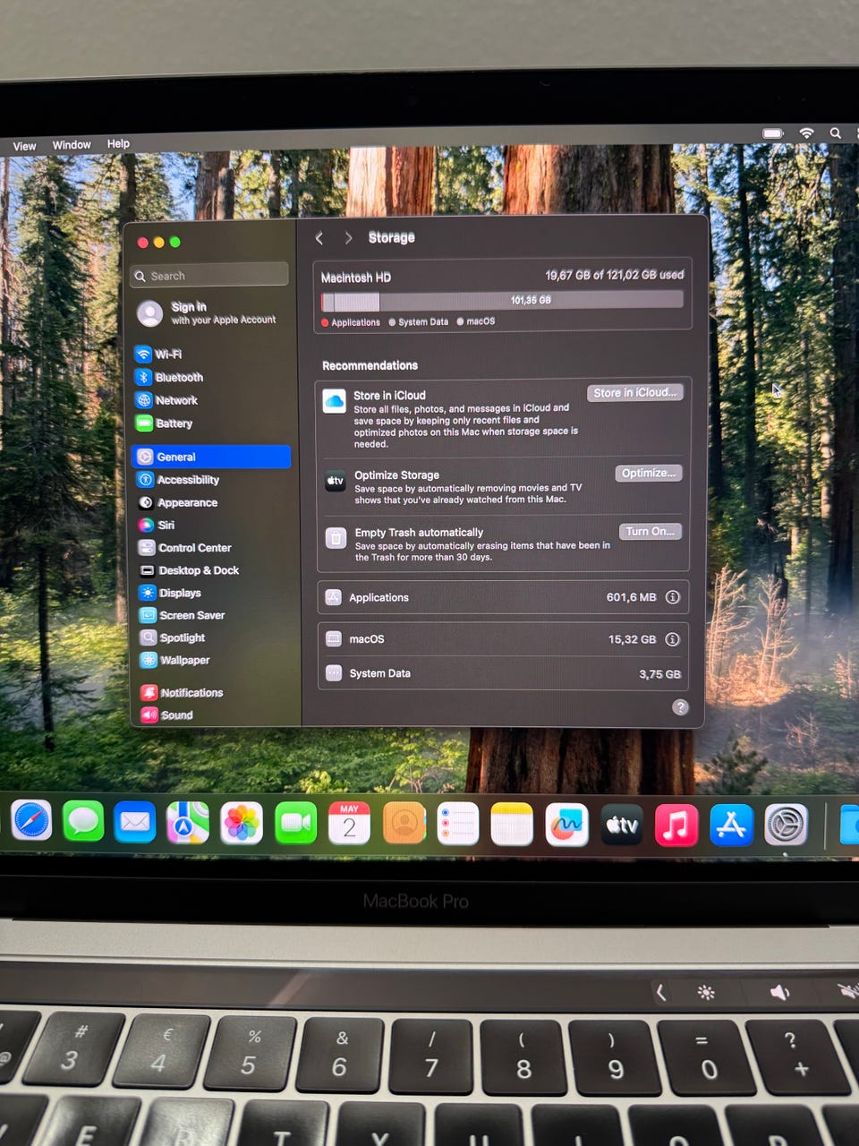Select General in the sidebar
The width and height of the screenshot is (859, 1146).
[211, 457]
